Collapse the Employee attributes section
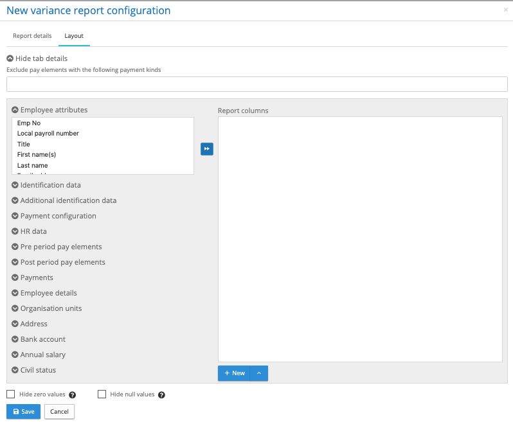 click(50, 110)
